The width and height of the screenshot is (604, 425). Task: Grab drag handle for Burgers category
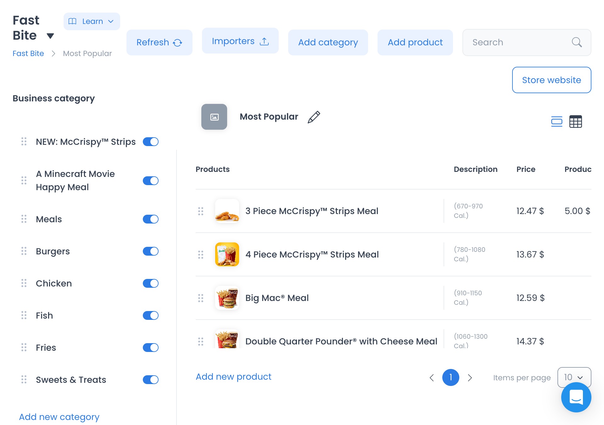pos(24,251)
